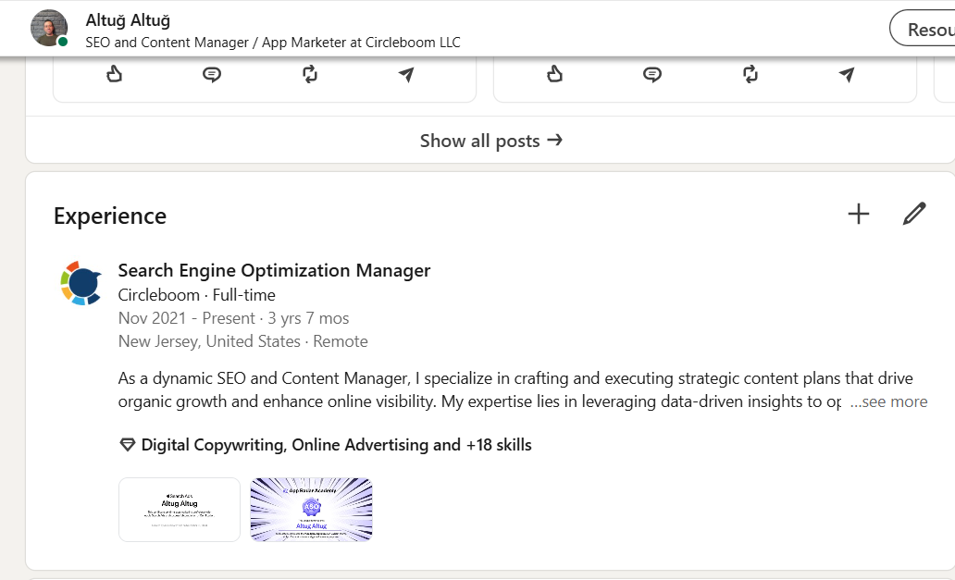The image size is (955, 580).
Task: Open Show all posts
Action: [x=491, y=141]
